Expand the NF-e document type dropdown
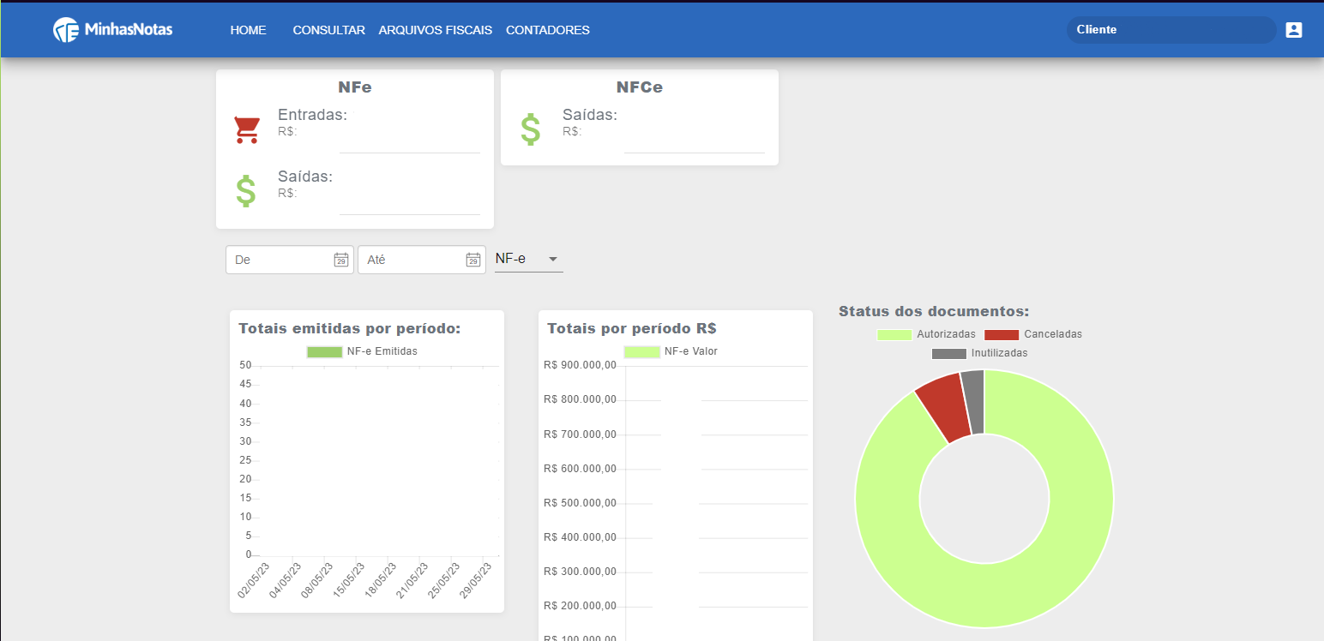The height and width of the screenshot is (641, 1324). click(x=528, y=259)
